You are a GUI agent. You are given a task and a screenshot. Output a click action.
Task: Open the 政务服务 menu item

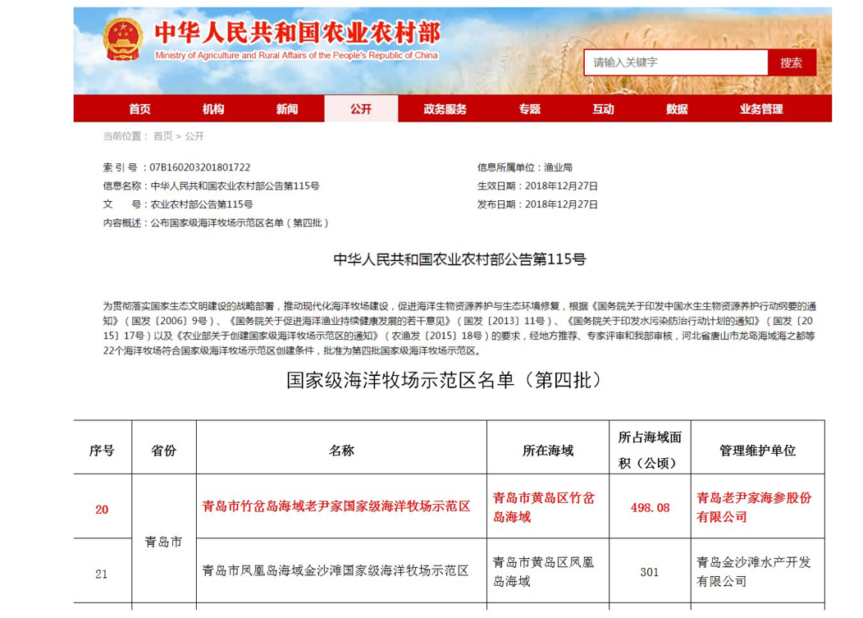tap(445, 108)
